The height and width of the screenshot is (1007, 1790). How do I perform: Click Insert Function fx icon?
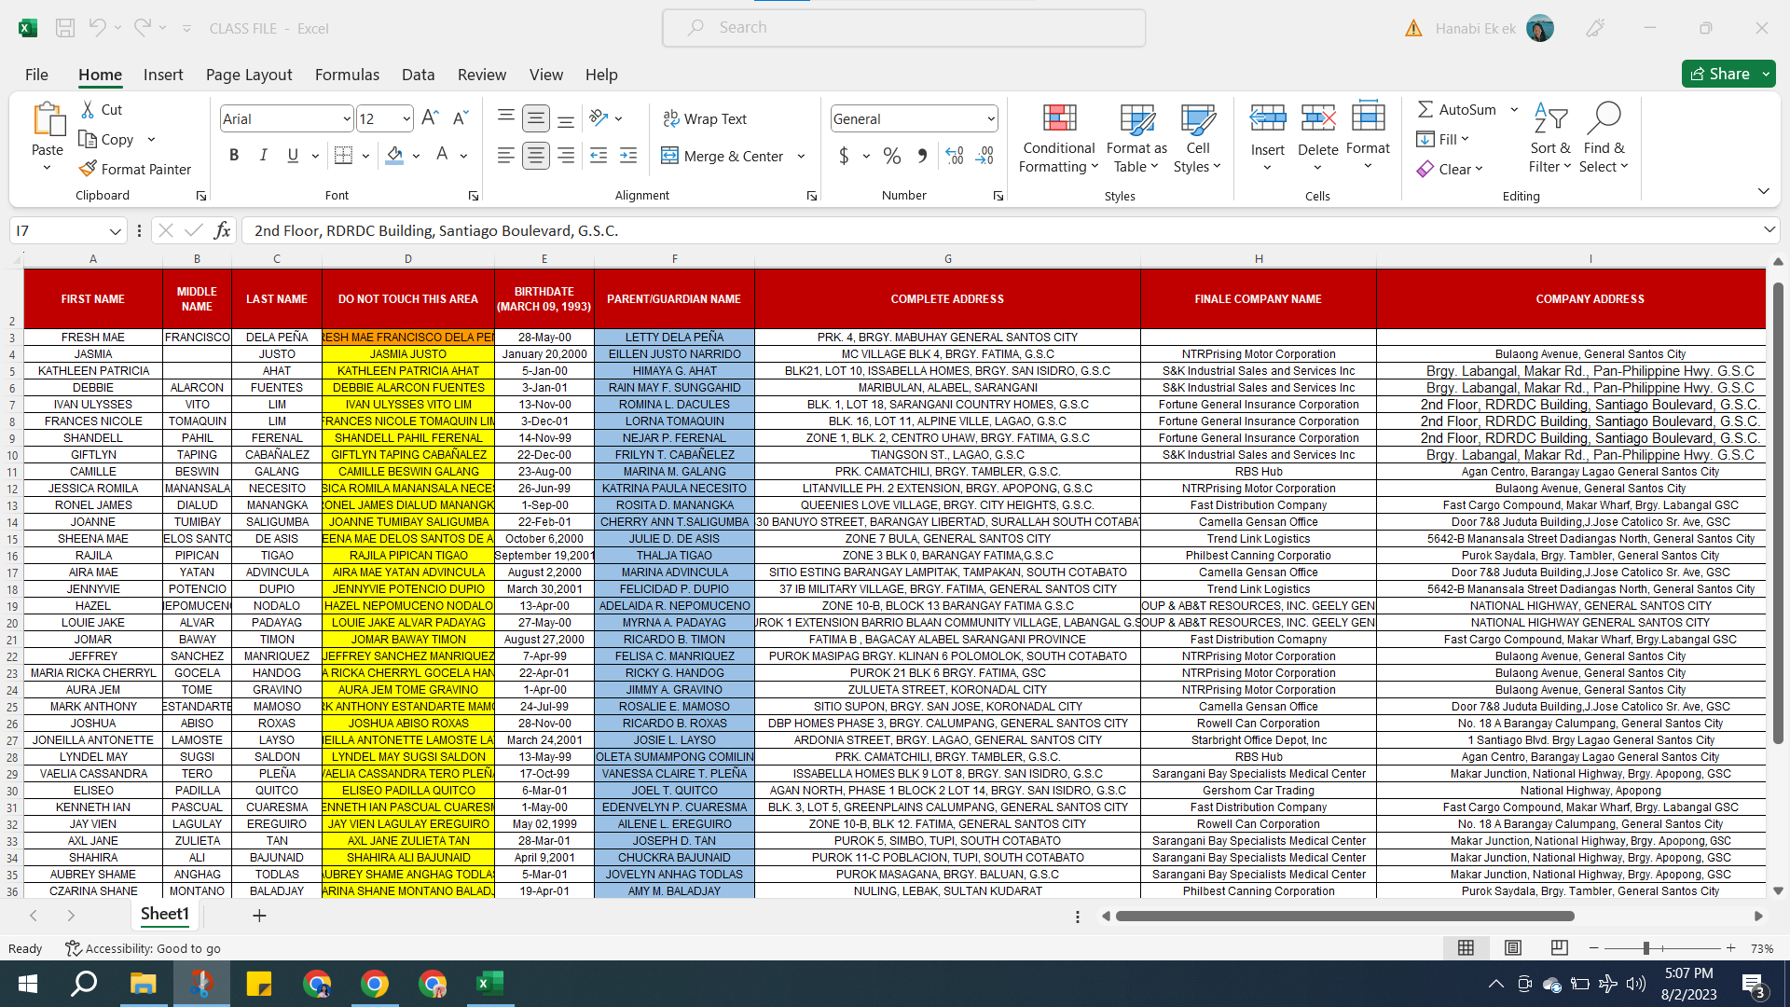pos(222,230)
